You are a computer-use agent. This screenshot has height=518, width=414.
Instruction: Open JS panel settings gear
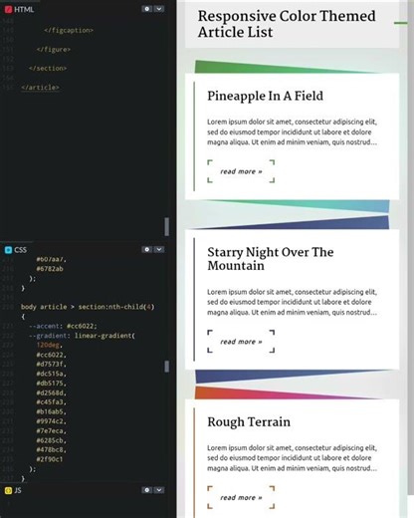(147, 490)
